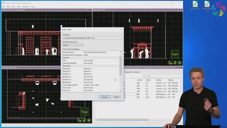Switch to the Snapshots tab
Screen dimensions: 227x128
pyautogui.click(x=128, y=72)
